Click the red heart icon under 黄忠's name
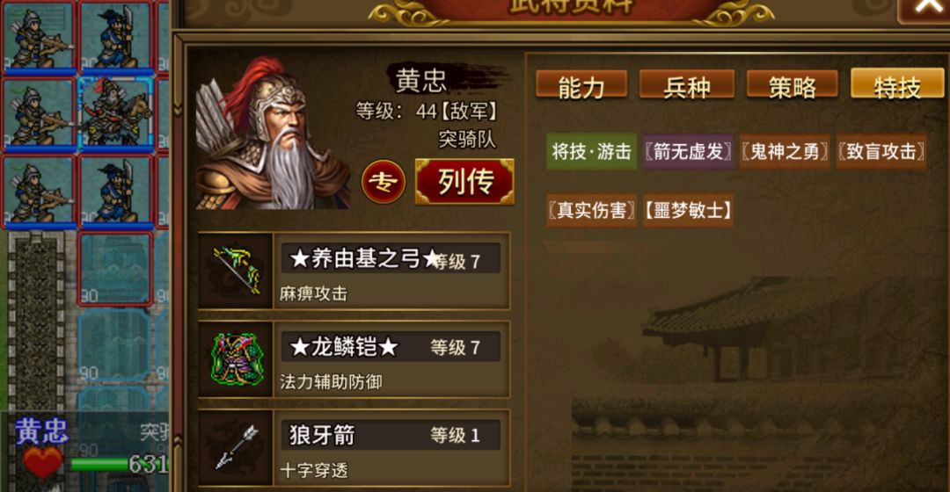950x492 pixels. pos(42,463)
